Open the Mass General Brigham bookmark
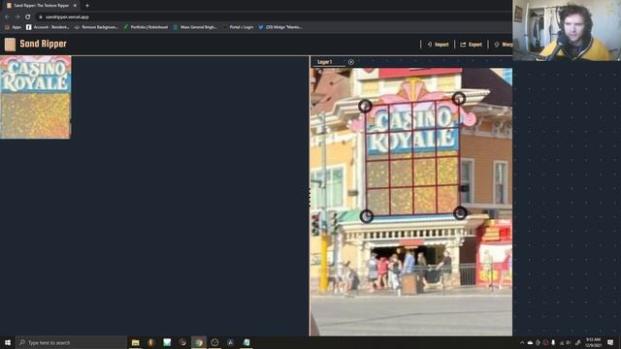Image resolution: width=621 pixels, height=349 pixels. [195, 27]
